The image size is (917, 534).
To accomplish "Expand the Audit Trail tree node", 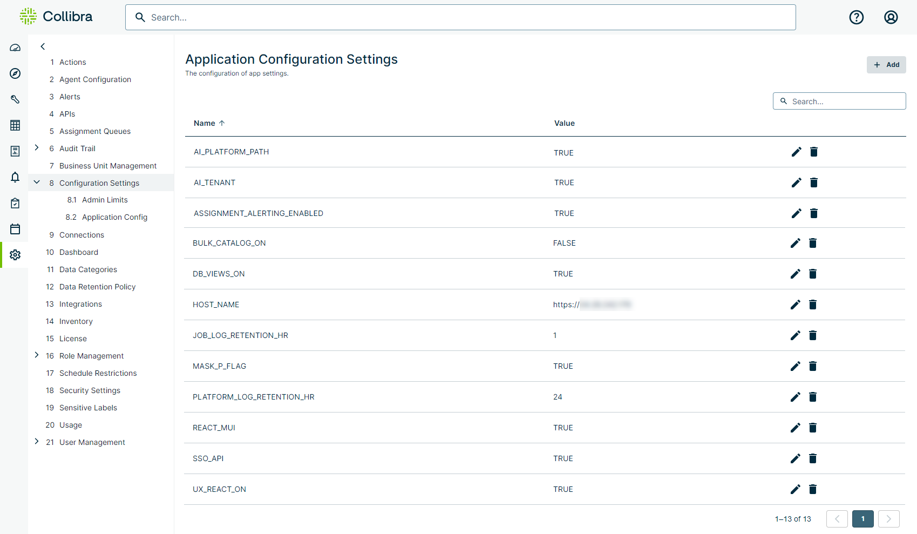I will pyautogui.click(x=37, y=148).
